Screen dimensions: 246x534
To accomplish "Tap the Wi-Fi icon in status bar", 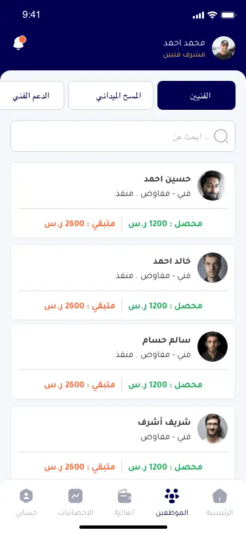I will pos(213,15).
